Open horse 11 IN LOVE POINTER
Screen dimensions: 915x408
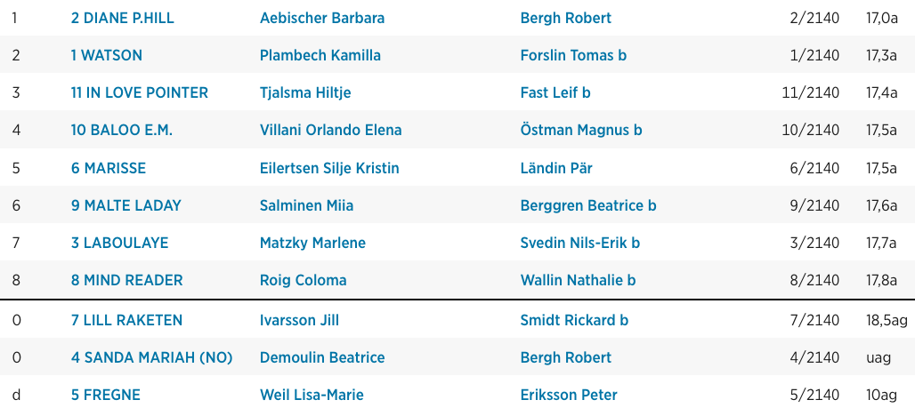140,92
